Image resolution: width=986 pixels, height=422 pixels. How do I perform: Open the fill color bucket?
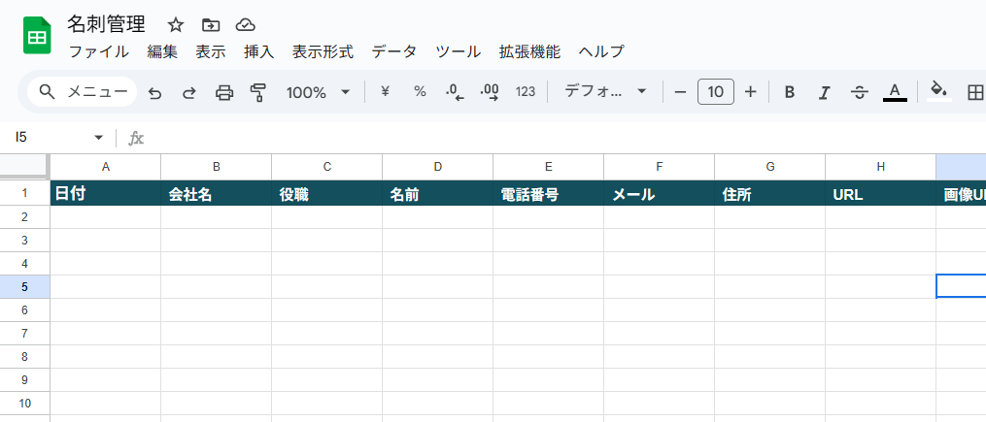coord(938,92)
